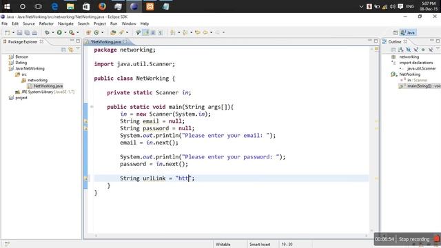The image size is (441, 248).
Task: Start the Debug launch icon
Action: tap(47, 32)
